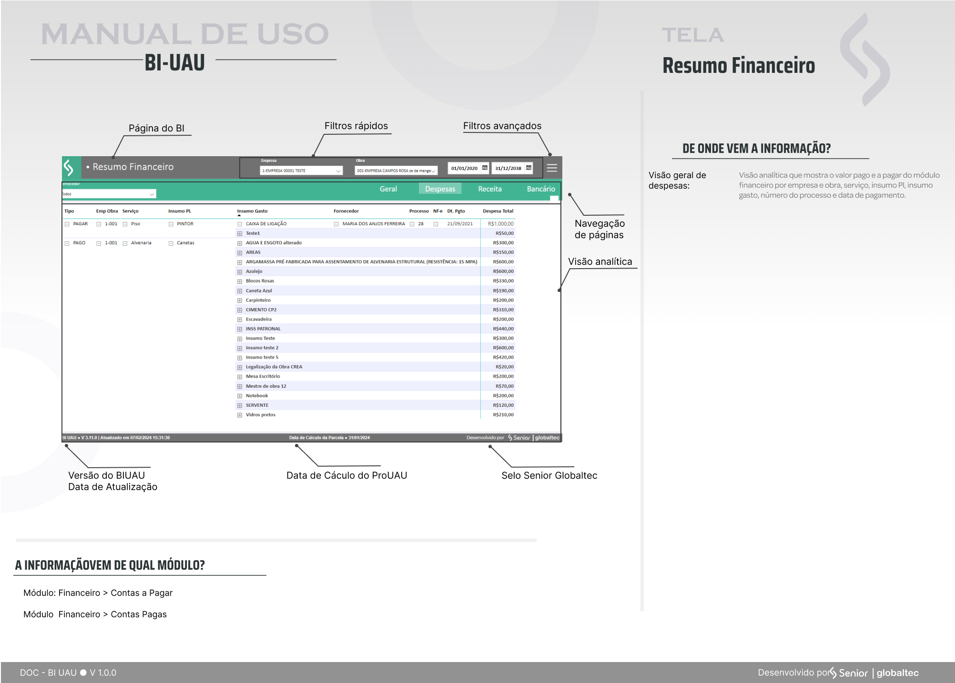
Task: Click the Senior logo in the BI header
Action: coord(69,168)
